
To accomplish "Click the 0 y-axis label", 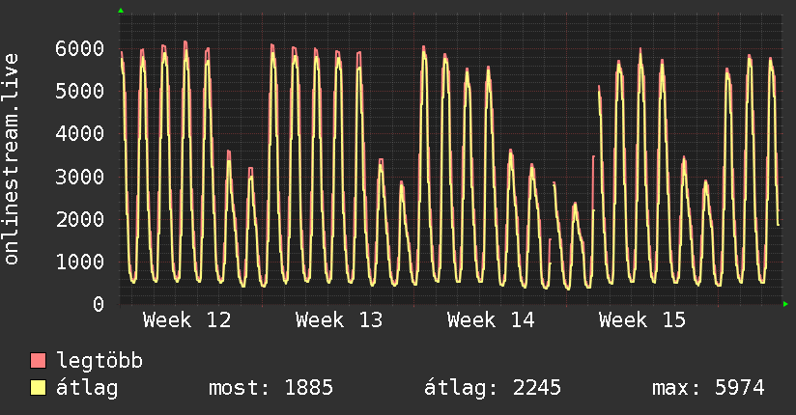I will click(x=99, y=304).
